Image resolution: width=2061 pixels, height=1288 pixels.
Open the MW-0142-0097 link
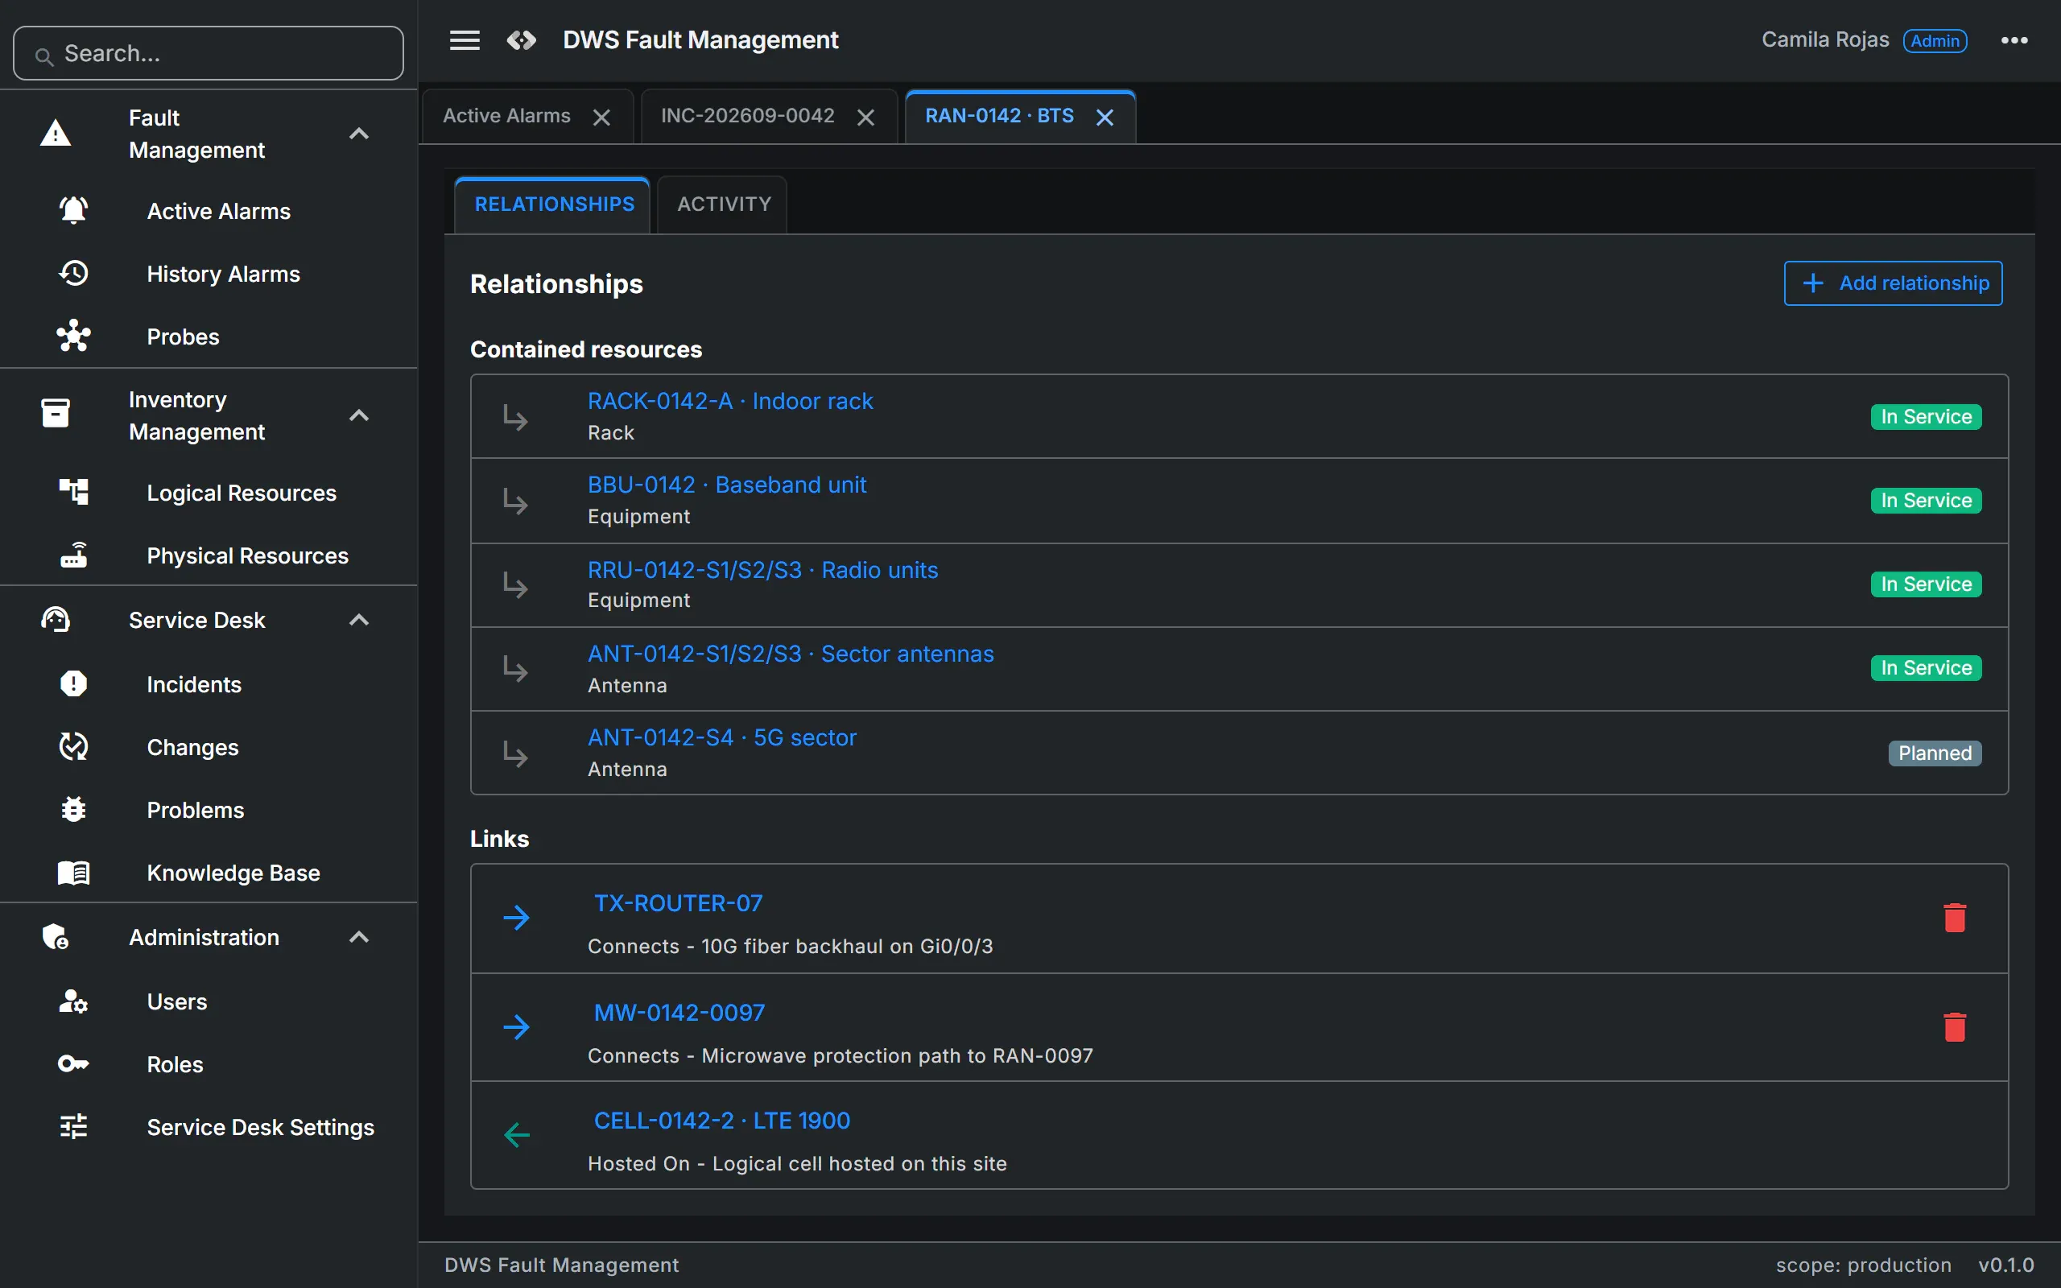tap(679, 1013)
